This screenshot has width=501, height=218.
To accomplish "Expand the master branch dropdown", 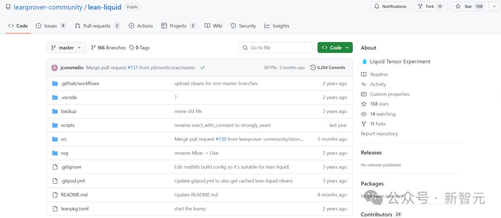I will point(66,48).
